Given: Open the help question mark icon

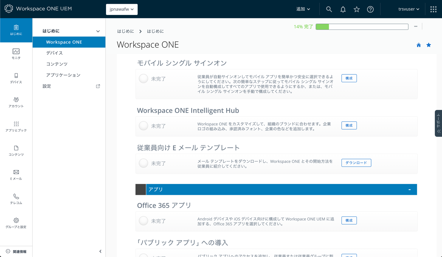Looking at the screenshot, I should [370, 9].
